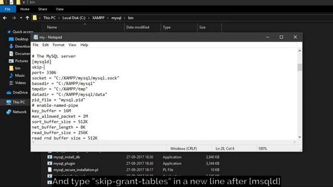Open Quick access in sidebar
Image resolution: width=333 pixels, height=187 pixels.
(x=23, y=32)
